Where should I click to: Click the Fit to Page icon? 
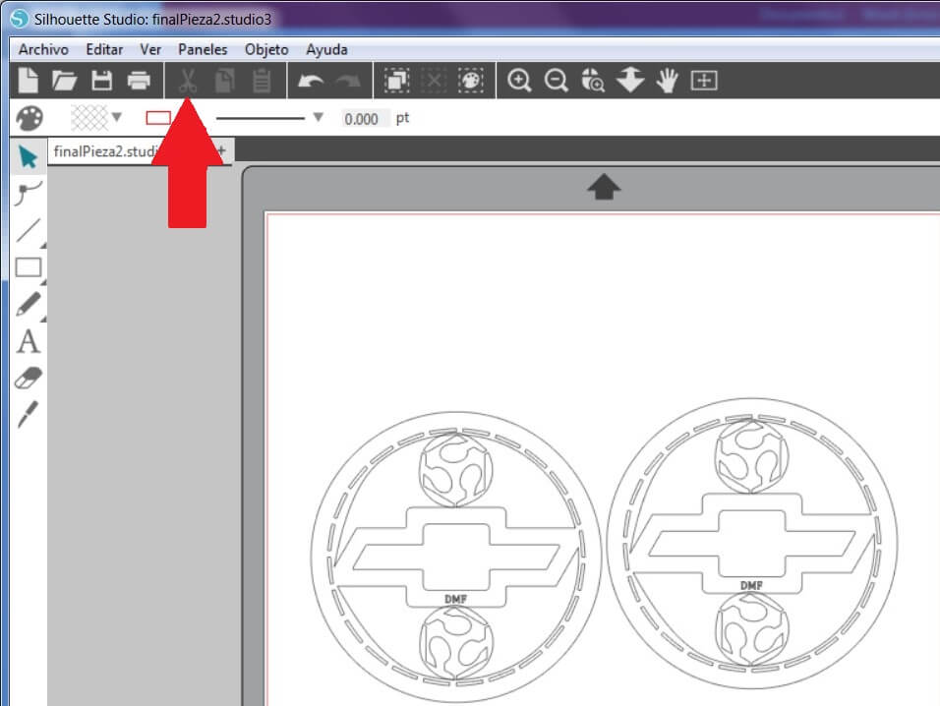(704, 81)
